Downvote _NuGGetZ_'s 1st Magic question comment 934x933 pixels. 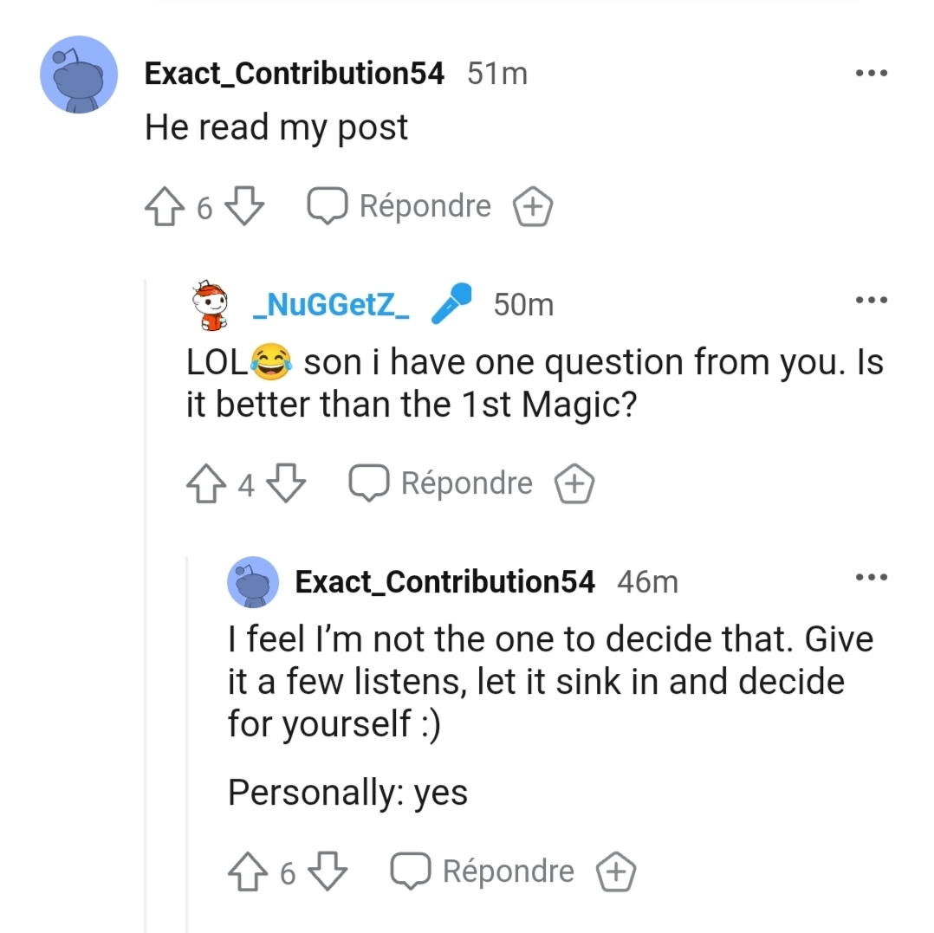click(286, 484)
